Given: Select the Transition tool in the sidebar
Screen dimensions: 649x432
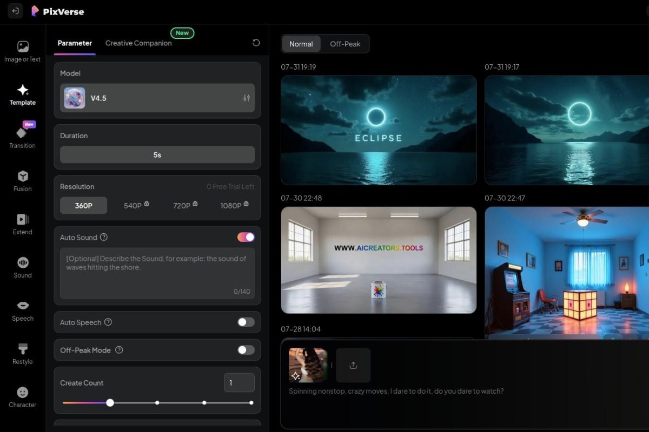Looking at the screenshot, I should 22,137.
